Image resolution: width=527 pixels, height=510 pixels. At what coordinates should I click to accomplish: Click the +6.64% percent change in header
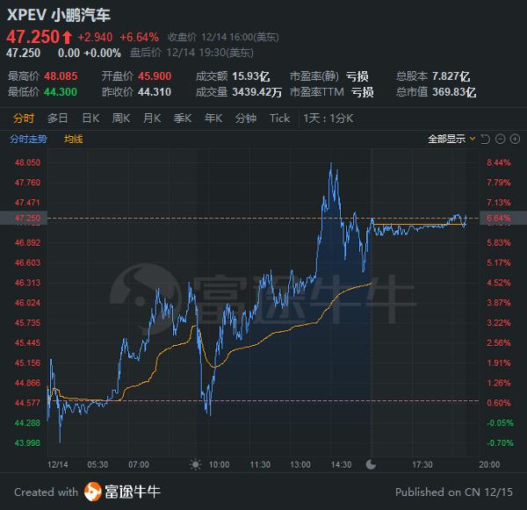pos(139,37)
